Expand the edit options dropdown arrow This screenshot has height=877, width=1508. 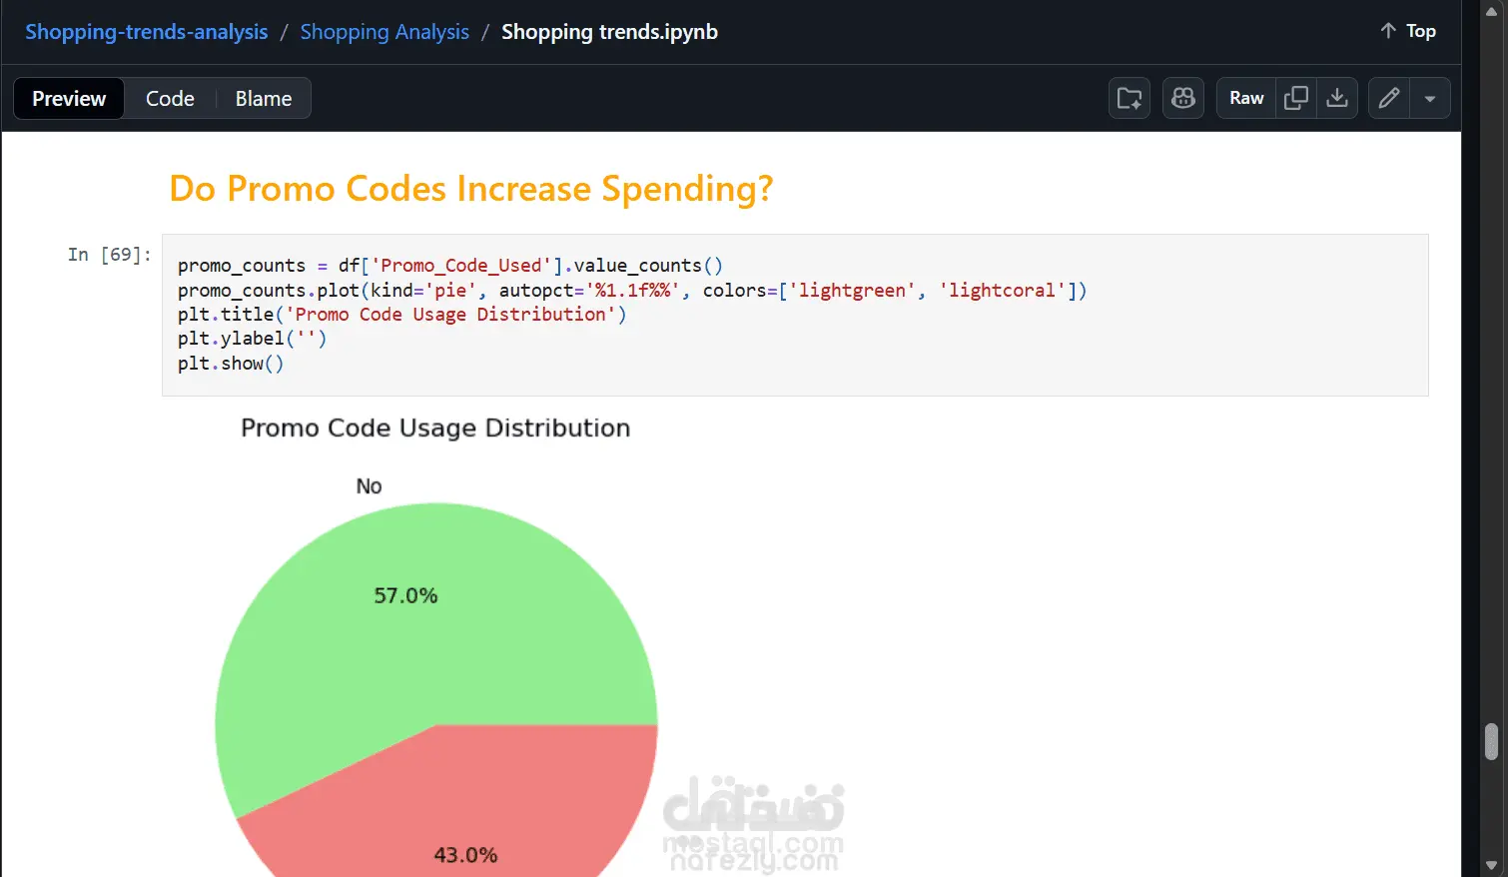pyautogui.click(x=1430, y=98)
